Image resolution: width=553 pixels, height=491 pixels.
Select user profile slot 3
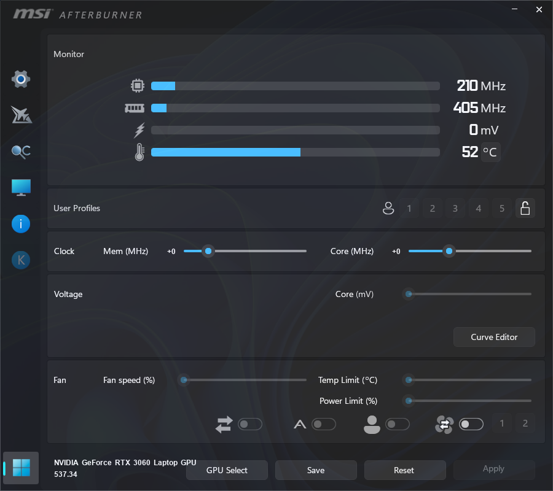455,208
